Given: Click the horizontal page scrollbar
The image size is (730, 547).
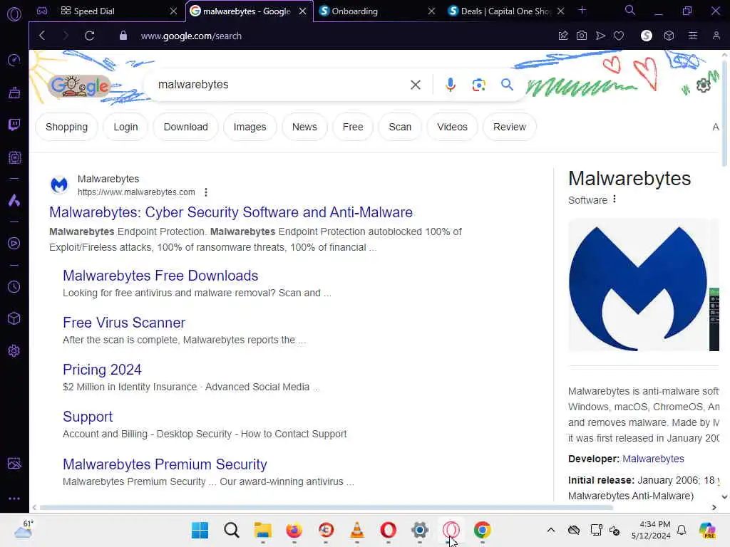Looking at the screenshot, I should click(326, 507).
